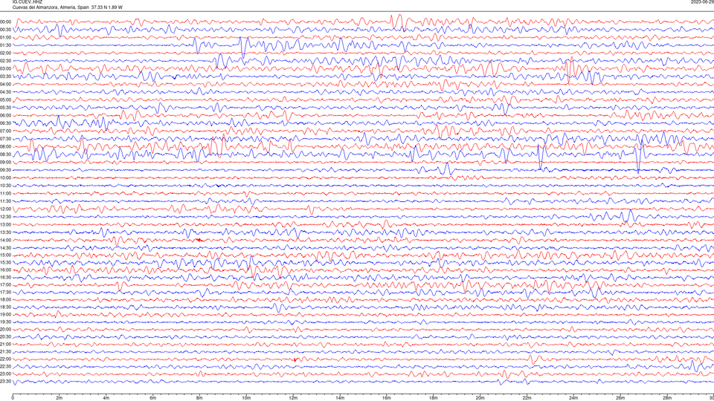Select the 01:00 trace time label
This screenshot has width=714, height=401.
point(5,37)
